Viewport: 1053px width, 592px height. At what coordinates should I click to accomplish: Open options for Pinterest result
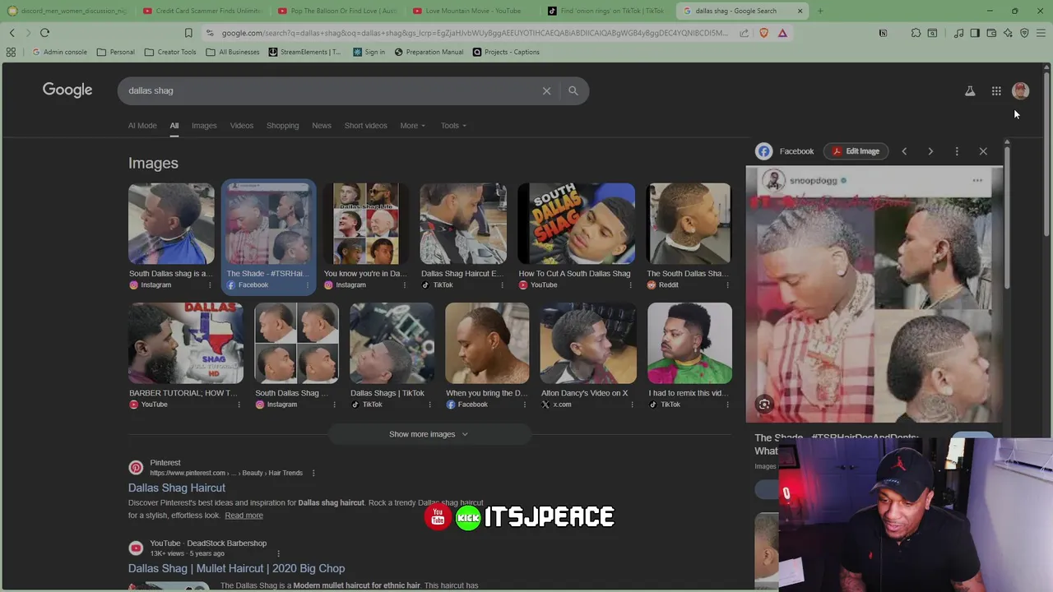click(313, 473)
